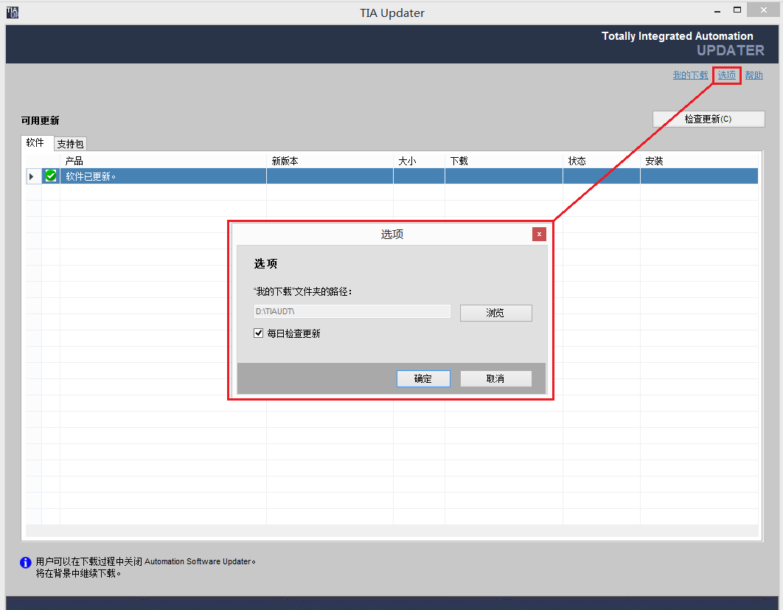The height and width of the screenshot is (610, 783).
Task: Click the green check status icon
Action: click(x=51, y=176)
